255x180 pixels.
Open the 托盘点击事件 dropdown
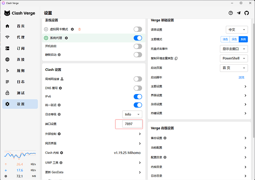click(234, 49)
